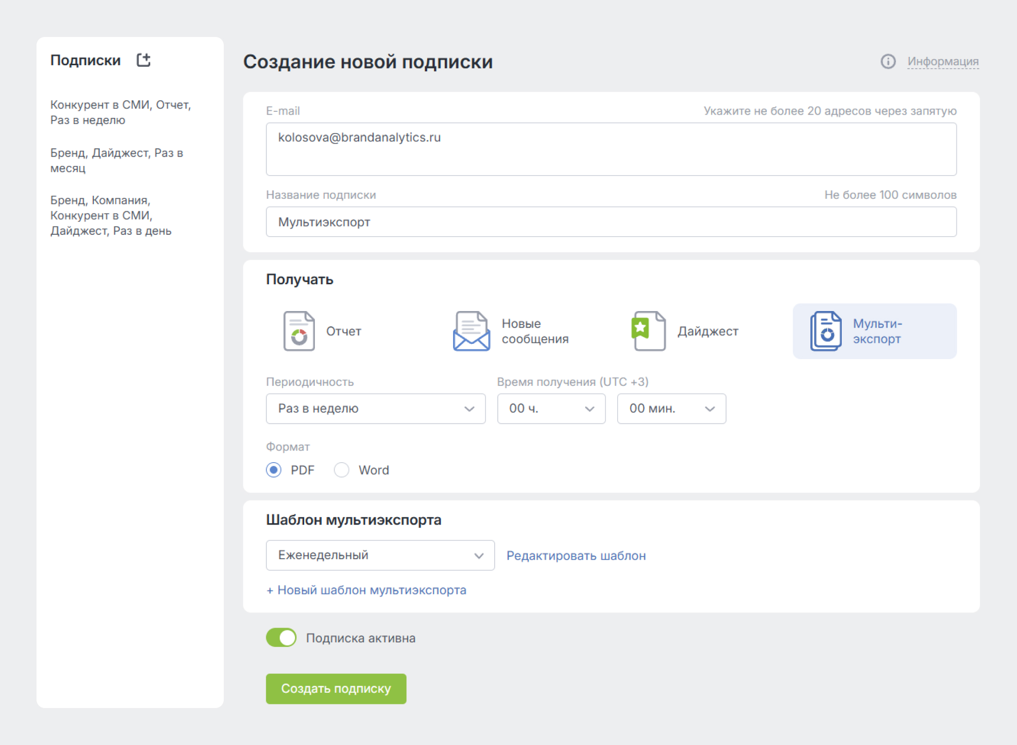The image size is (1017, 745).
Task: Toggle the Подписка активна switch
Action: pyautogui.click(x=281, y=638)
